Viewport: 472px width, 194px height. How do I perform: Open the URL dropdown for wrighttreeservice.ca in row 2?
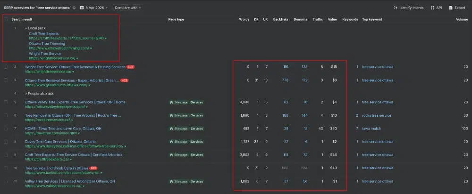[73, 72]
